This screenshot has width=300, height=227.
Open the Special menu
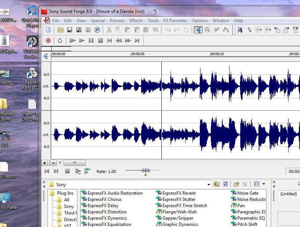pyautogui.click(x=98, y=21)
